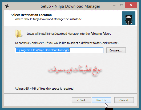This screenshot has height=110, width=141.
Task: Click the Next > button
Action: pos(101,100)
